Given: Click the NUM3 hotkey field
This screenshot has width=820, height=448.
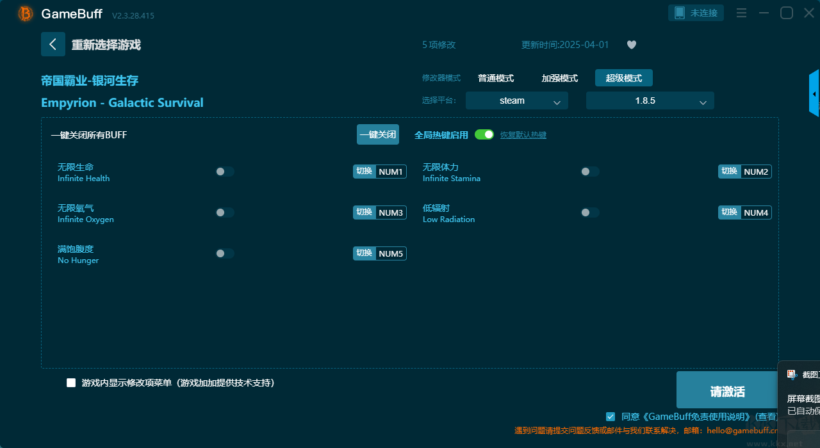Looking at the screenshot, I should tap(391, 212).
